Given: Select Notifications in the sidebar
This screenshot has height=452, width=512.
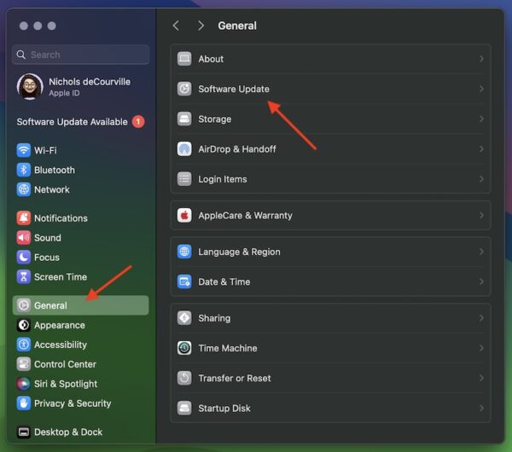Looking at the screenshot, I should pos(60,218).
